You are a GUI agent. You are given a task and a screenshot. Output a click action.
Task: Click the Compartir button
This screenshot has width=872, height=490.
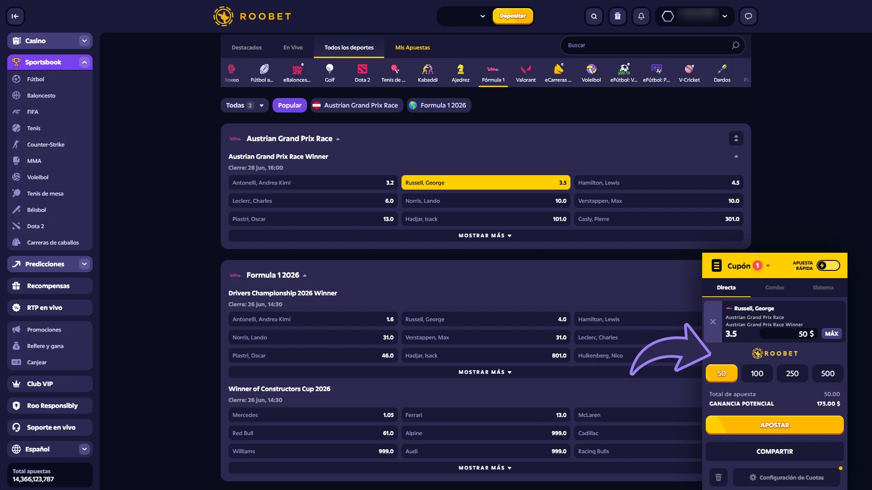(775, 451)
